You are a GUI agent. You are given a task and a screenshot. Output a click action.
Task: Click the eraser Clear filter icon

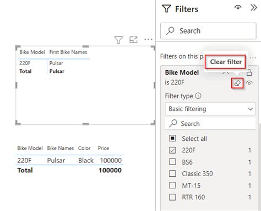tap(237, 83)
